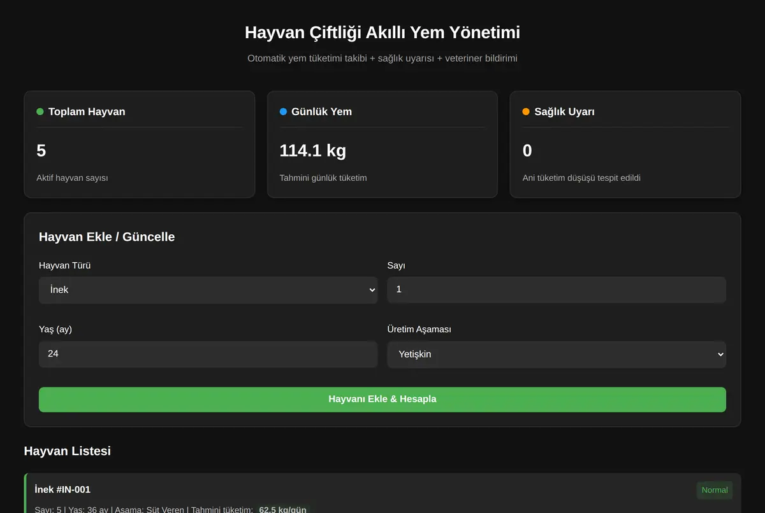Image resolution: width=765 pixels, height=513 pixels.
Task: Open the Hayvan Türü dropdown
Action: (x=208, y=290)
